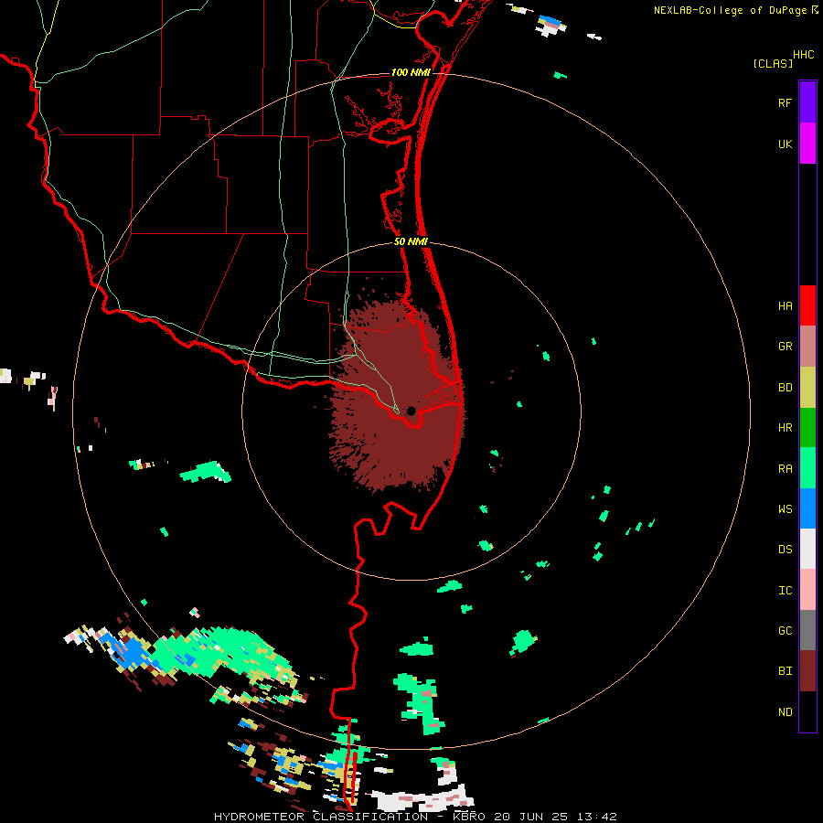Viewport: 823px width, 823px height.
Task: Click the HA legend label
Action: pyautogui.click(x=785, y=306)
